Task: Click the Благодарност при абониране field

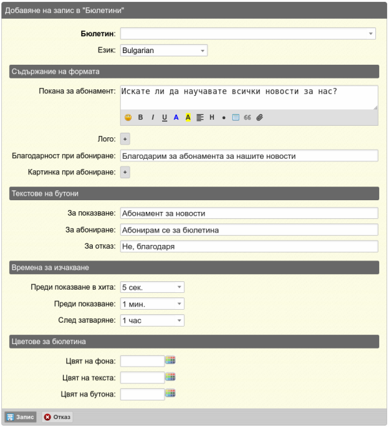Action: click(249, 156)
